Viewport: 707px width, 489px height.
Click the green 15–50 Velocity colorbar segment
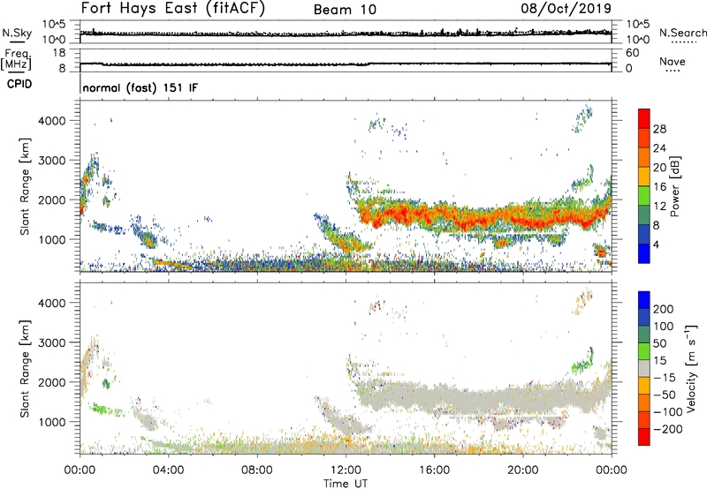point(644,351)
